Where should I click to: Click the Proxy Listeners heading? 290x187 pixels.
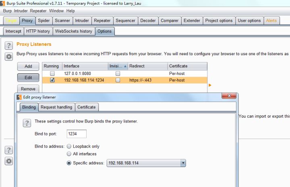pyautogui.click(x=34, y=44)
